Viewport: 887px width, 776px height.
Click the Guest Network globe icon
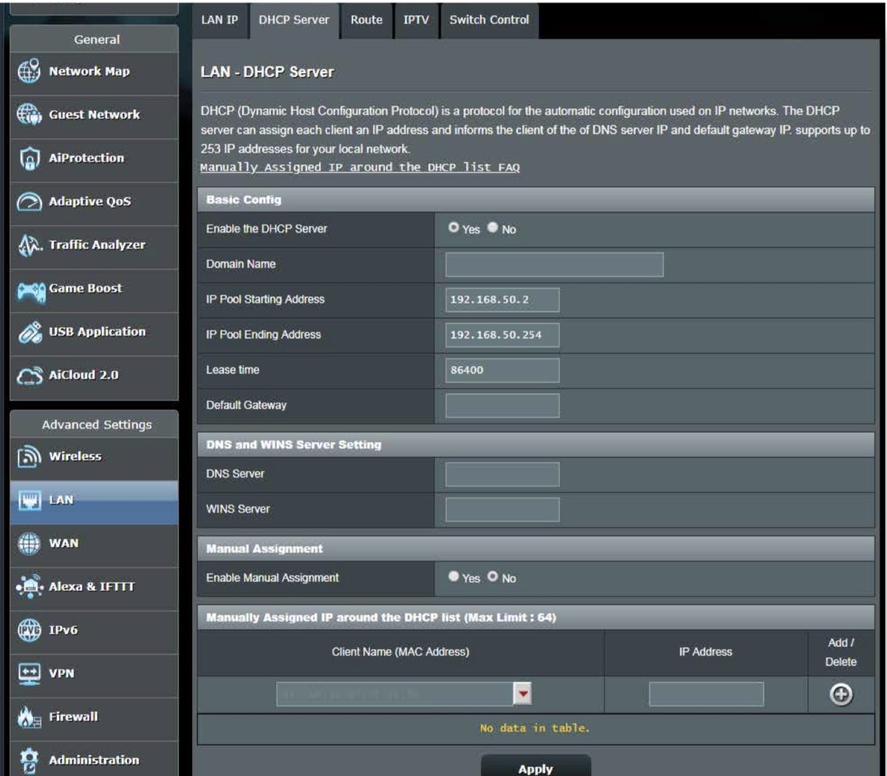[29, 115]
